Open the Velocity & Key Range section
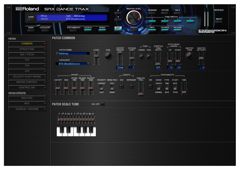Screen dimensions: 240x170 tap(27, 76)
